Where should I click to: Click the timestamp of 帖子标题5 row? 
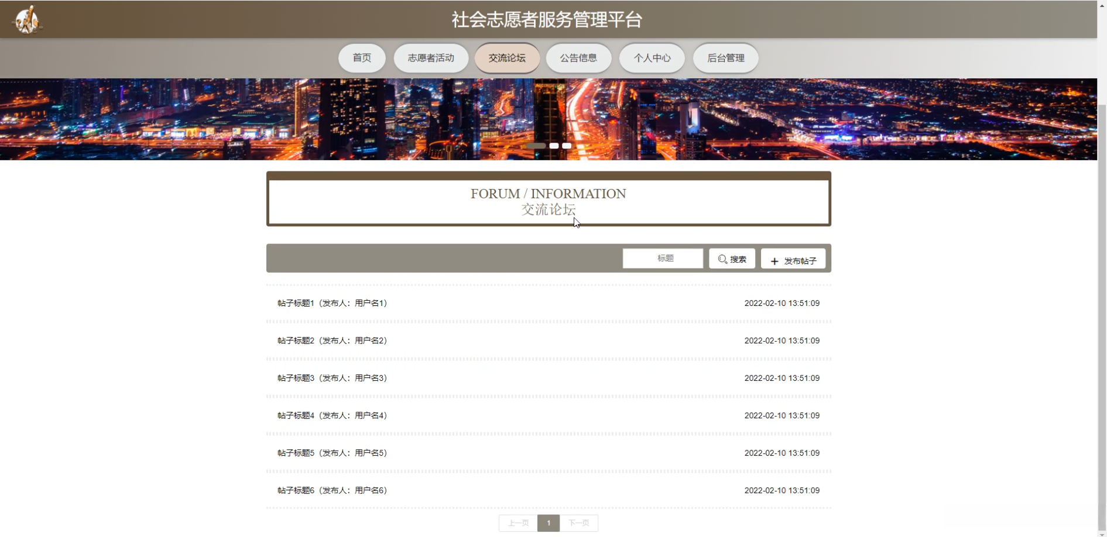pyautogui.click(x=782, y=453)
